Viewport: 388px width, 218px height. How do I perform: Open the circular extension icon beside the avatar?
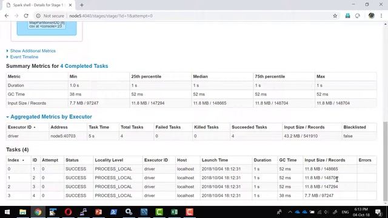(357, 16)
